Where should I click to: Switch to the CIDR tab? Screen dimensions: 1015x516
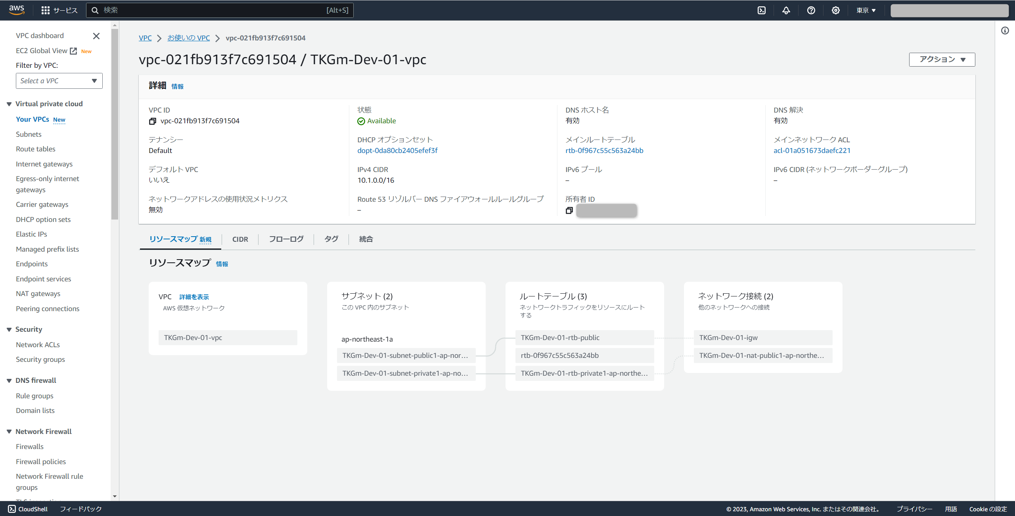tap(240, 239)
